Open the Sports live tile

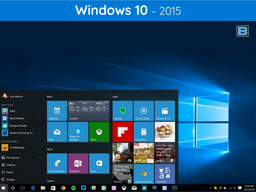point(165,153)
